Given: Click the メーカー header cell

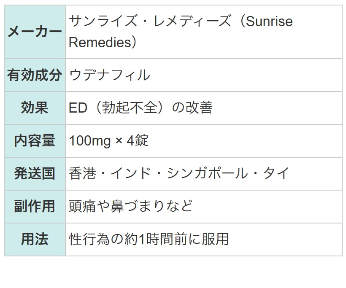Looking at the screenshot, I should [35, 32].
